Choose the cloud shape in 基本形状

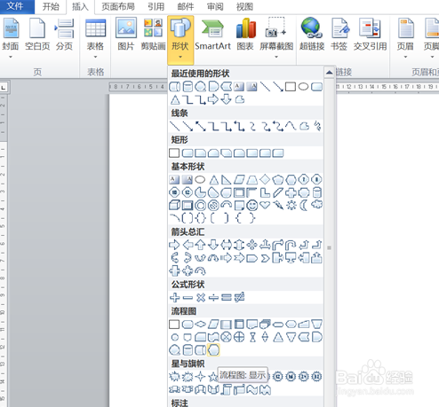coord(316,205)
